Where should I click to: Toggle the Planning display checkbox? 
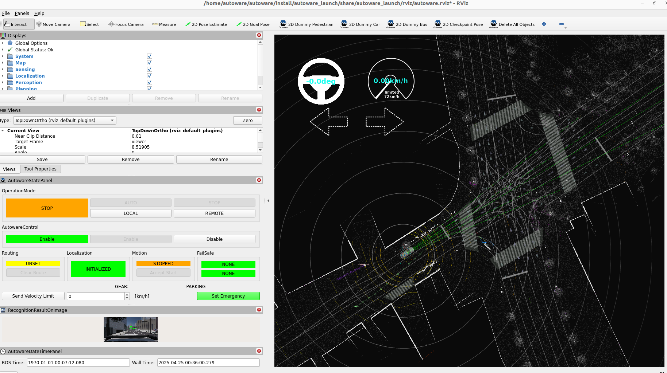coord(150,89)
